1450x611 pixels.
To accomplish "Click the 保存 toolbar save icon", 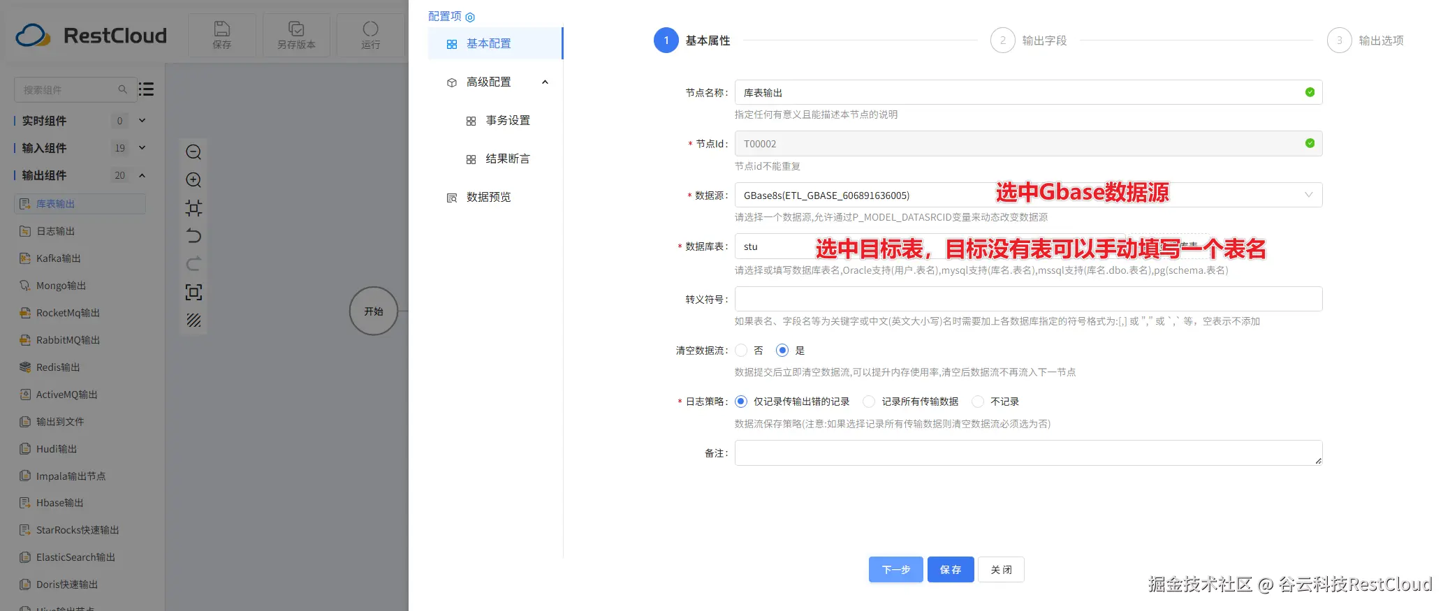I will [222, 29].
